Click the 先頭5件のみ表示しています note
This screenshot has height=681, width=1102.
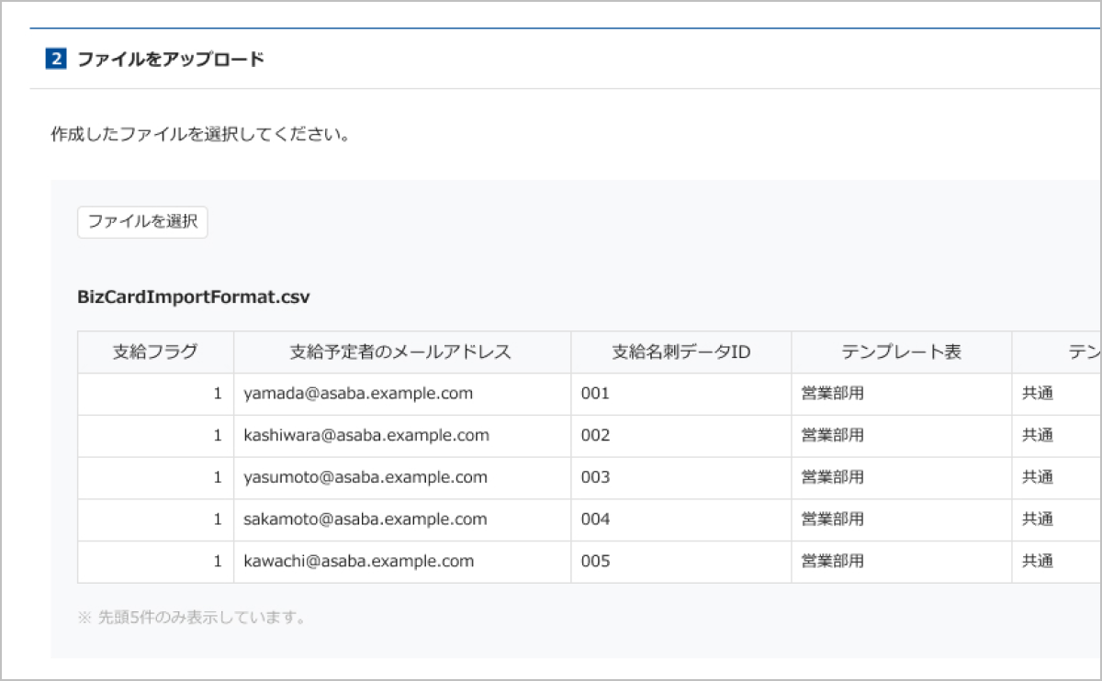click(192, 617)
